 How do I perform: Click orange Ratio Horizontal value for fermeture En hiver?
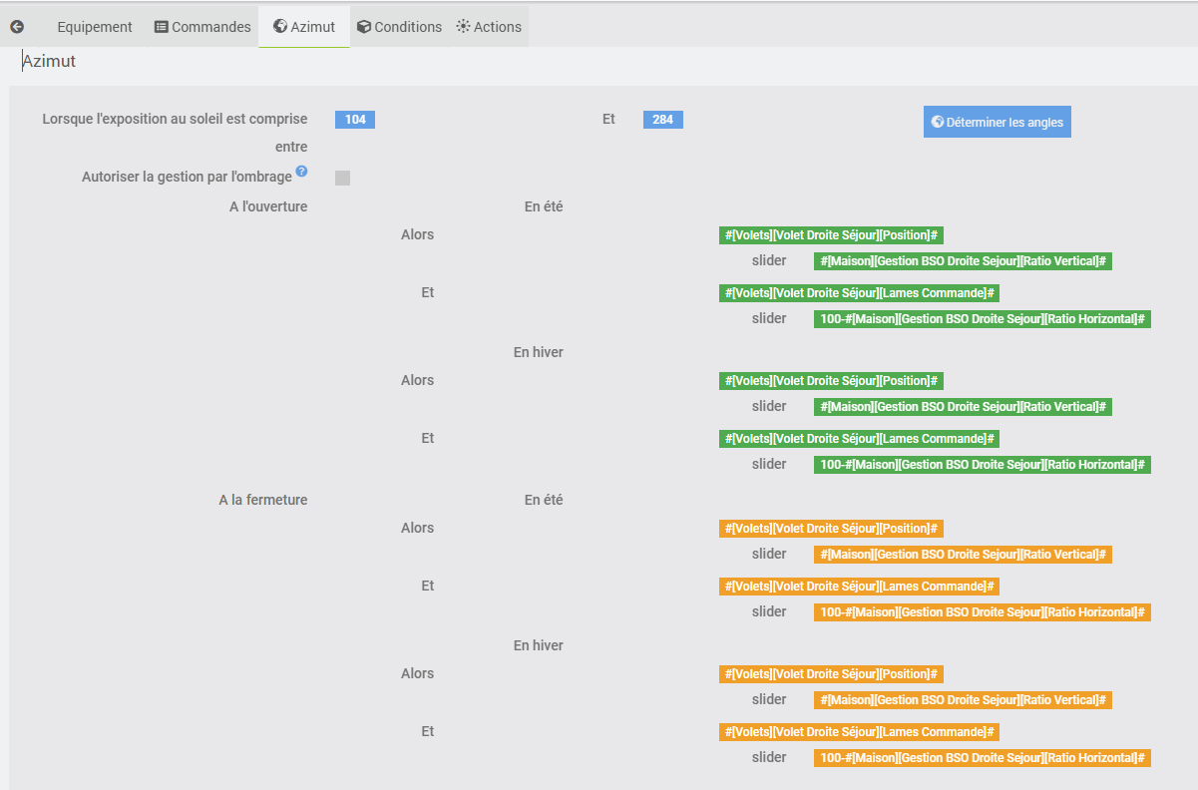coord(983,758)
